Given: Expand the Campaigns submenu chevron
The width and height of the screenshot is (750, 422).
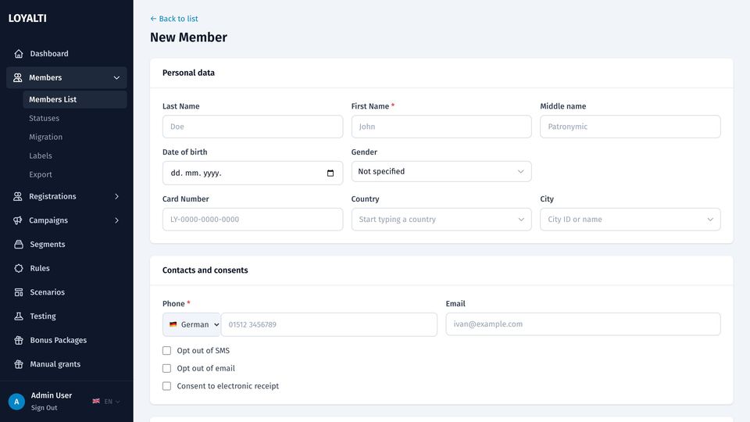Looking at the screenshot, I should [116, 220].
